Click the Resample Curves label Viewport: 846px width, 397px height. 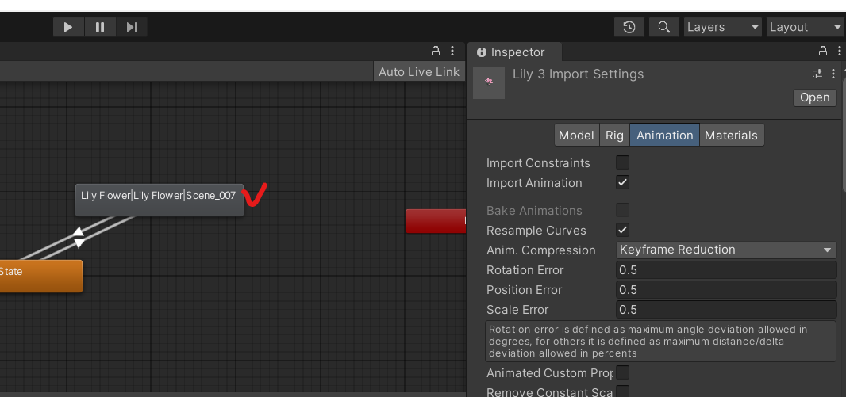pos(536,231)
